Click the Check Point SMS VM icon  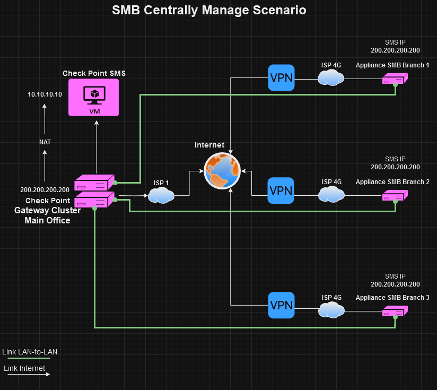tap(94, 97)
